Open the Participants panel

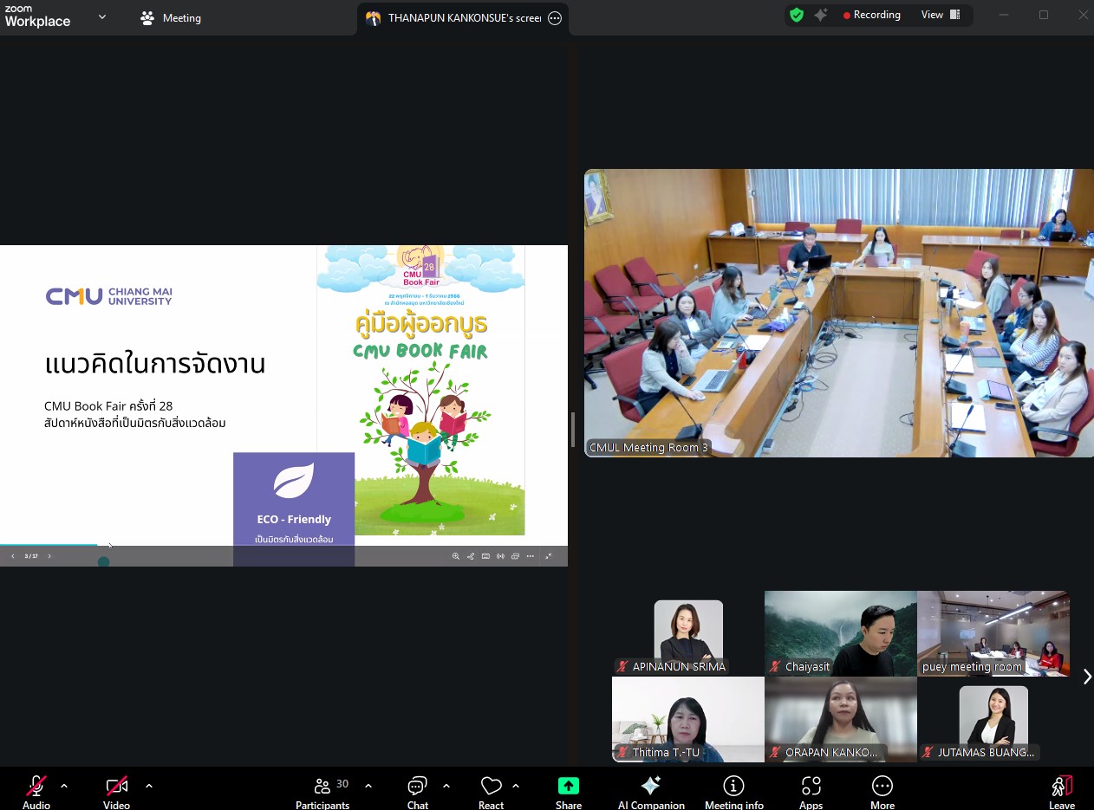(x=322, y=792)
